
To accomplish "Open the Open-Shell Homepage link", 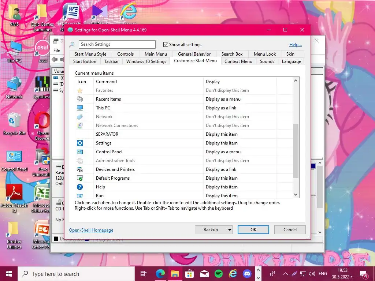I will (91, 230).
